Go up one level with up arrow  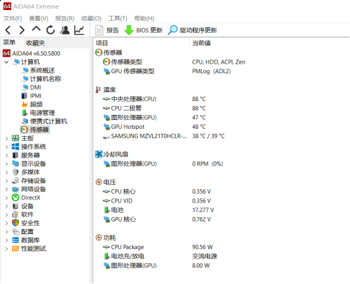[x=36, y=29]
